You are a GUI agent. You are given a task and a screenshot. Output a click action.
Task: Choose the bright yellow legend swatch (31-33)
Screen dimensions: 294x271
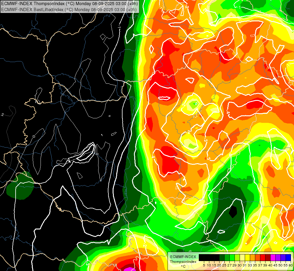(247, 257)
